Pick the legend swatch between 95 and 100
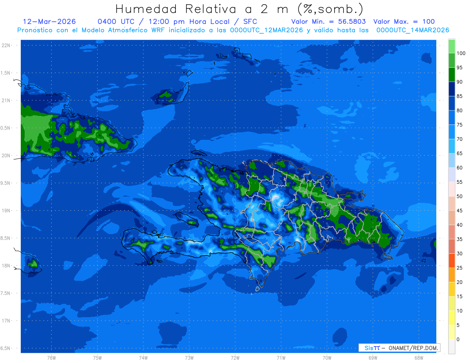 (x=452, y=61)
